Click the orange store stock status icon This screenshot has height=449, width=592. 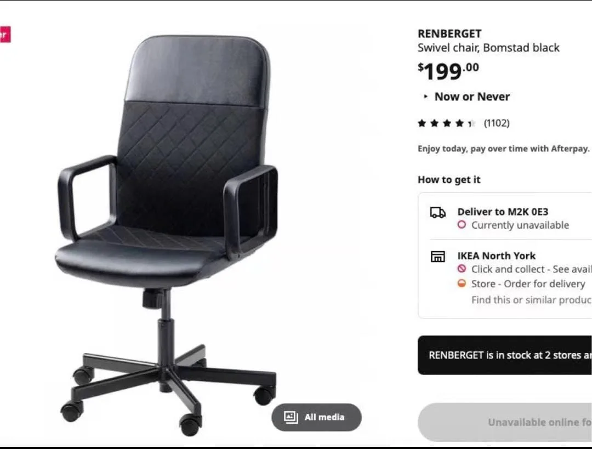coord(462,283)
